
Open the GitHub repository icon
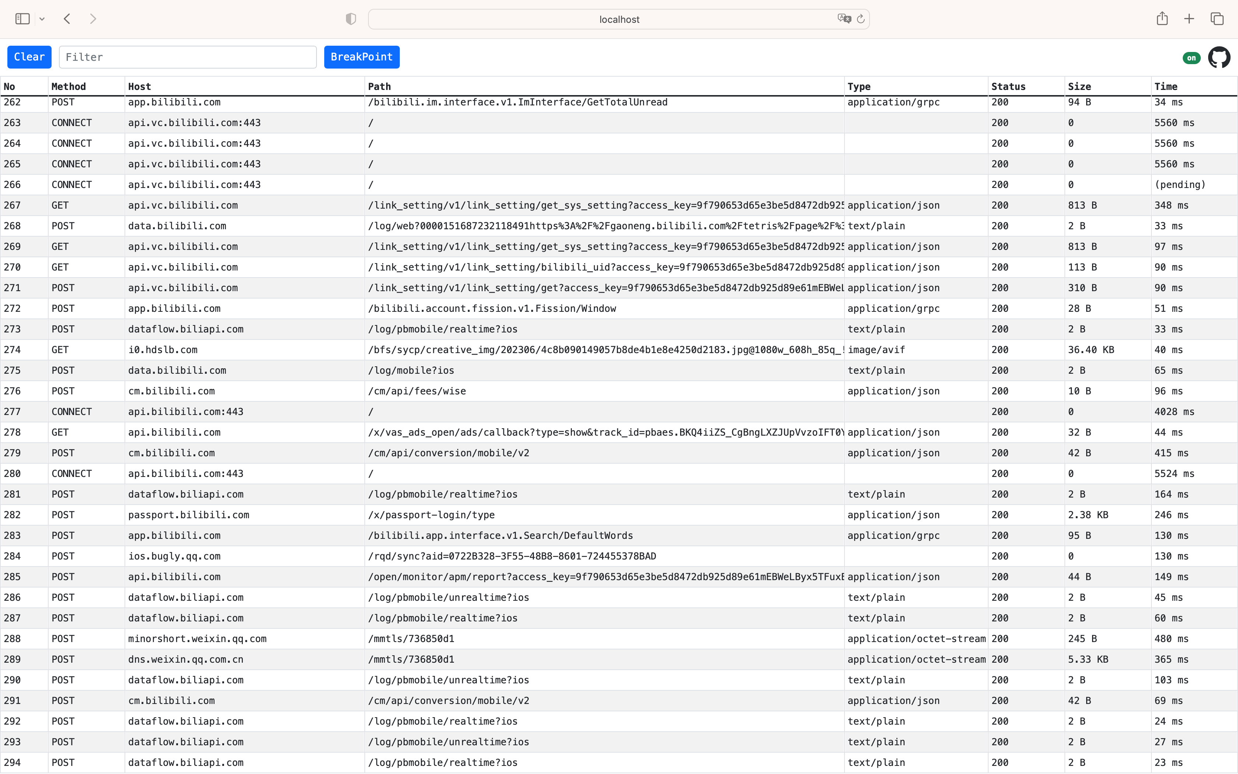pos(1219,57)
